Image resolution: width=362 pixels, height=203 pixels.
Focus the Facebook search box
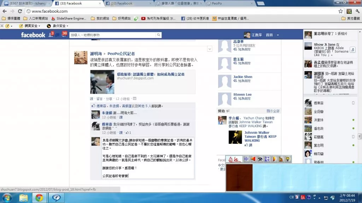click(113, 35)
